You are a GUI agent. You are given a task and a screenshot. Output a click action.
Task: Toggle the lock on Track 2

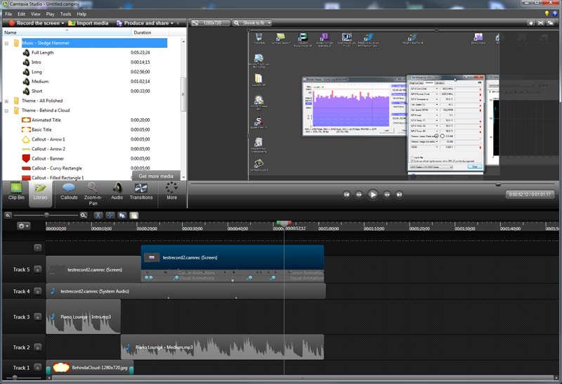tap(38, 347)
